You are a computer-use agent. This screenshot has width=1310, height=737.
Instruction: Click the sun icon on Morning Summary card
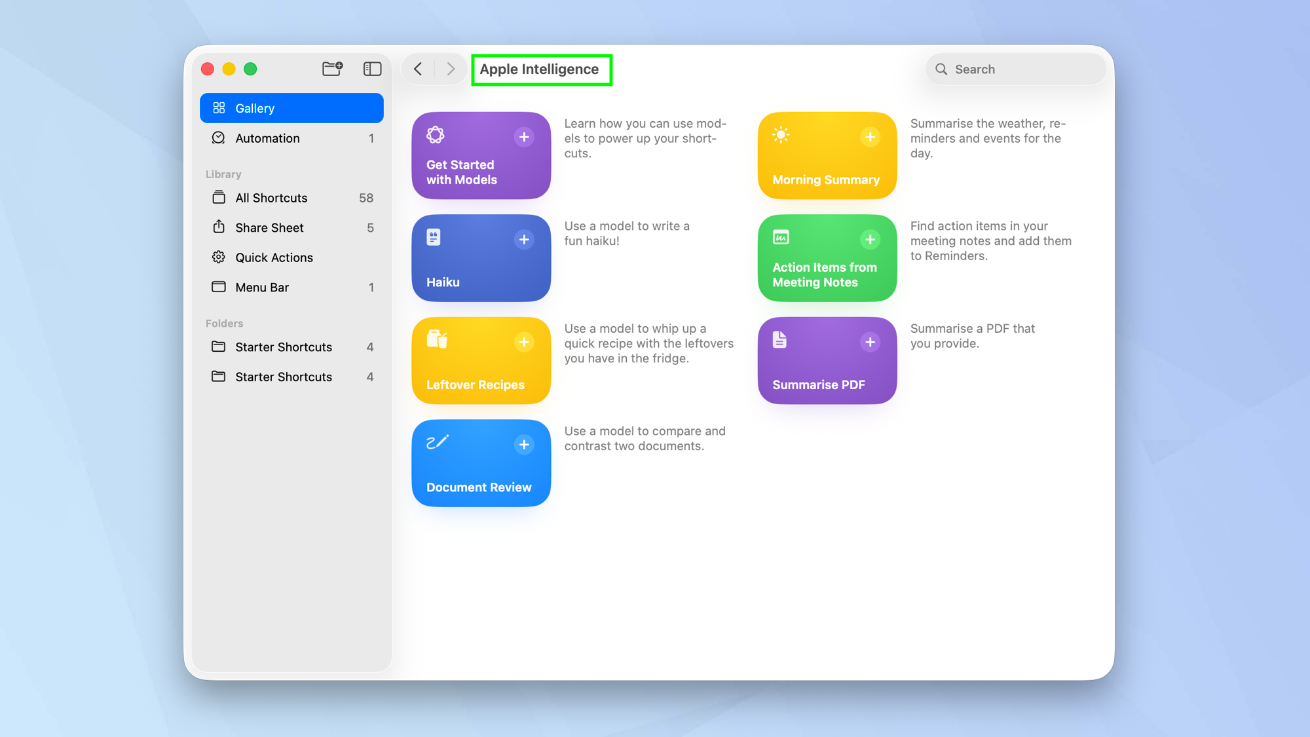tap(781, 134)
